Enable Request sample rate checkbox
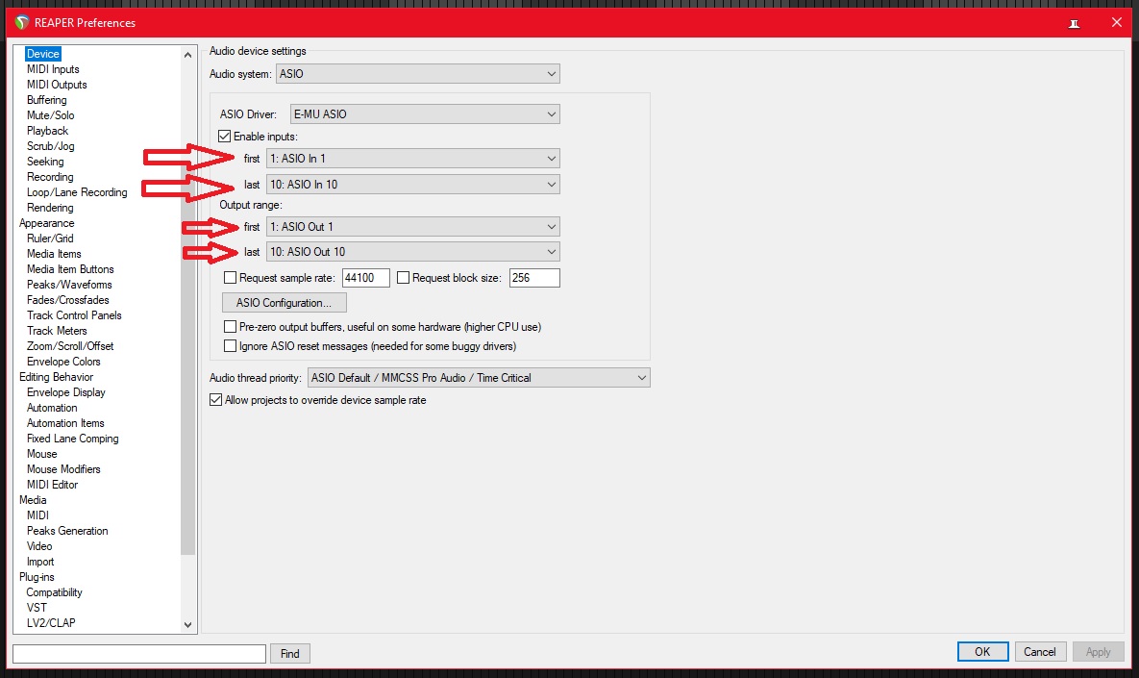 [x=231, y=278]
